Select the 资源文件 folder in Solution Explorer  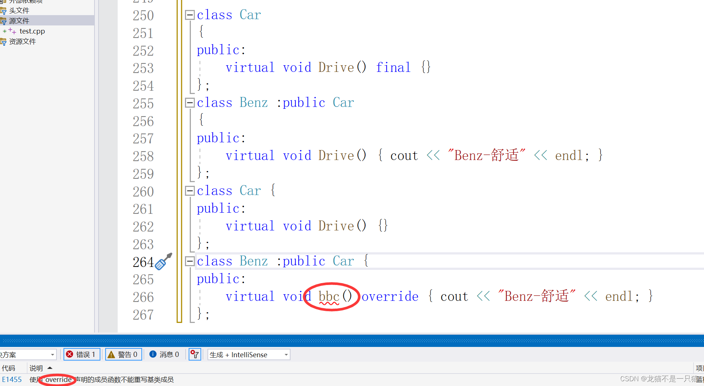point(23,42)
